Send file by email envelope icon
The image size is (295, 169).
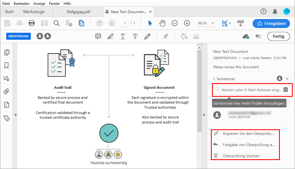tap(44, 23)
